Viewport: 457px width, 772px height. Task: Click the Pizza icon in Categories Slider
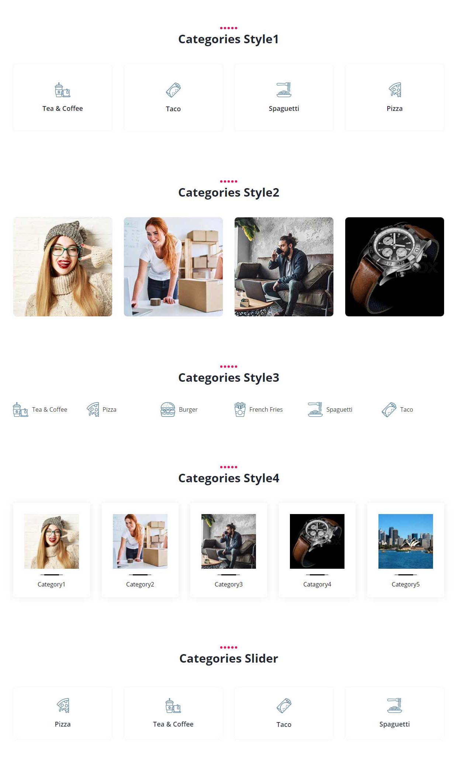coord(63,705)
